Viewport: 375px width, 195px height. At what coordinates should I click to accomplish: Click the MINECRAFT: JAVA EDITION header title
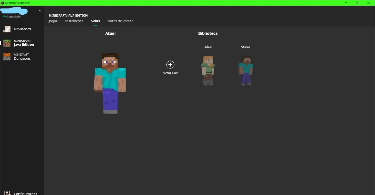coord(68,16)
